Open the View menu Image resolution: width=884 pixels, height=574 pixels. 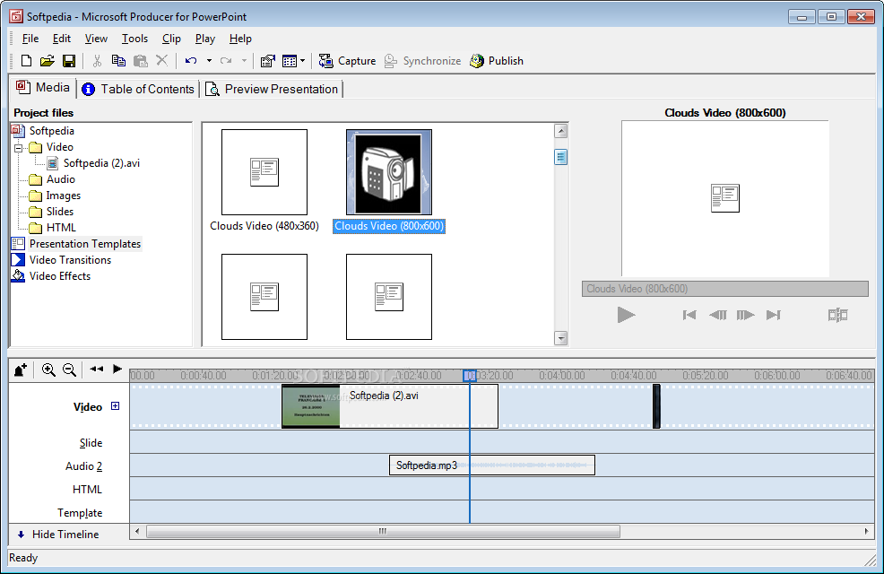[96, 39]
